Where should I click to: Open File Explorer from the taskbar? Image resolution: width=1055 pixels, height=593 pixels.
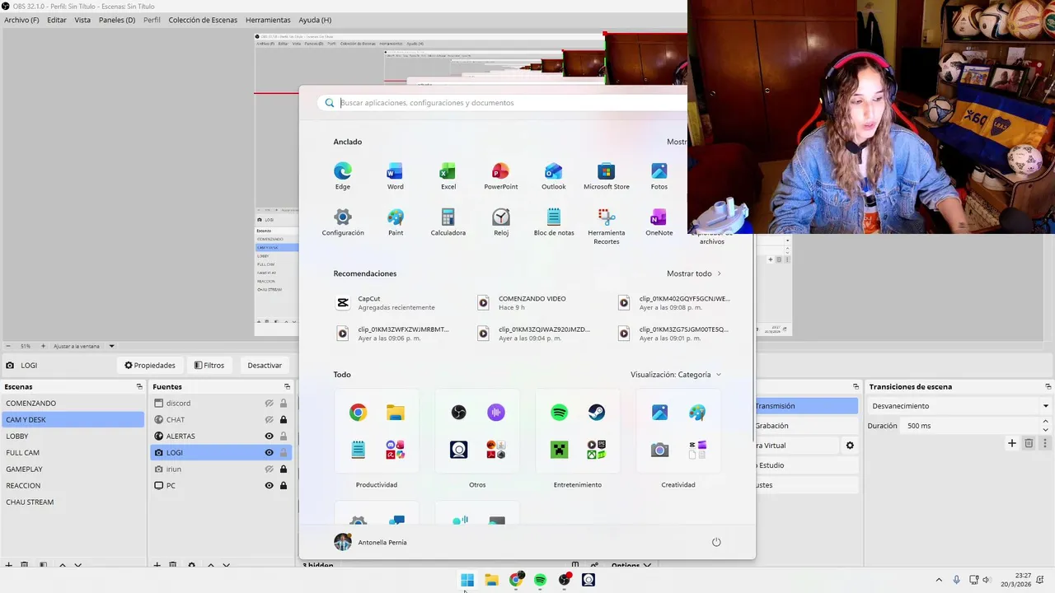pos(491,580)
